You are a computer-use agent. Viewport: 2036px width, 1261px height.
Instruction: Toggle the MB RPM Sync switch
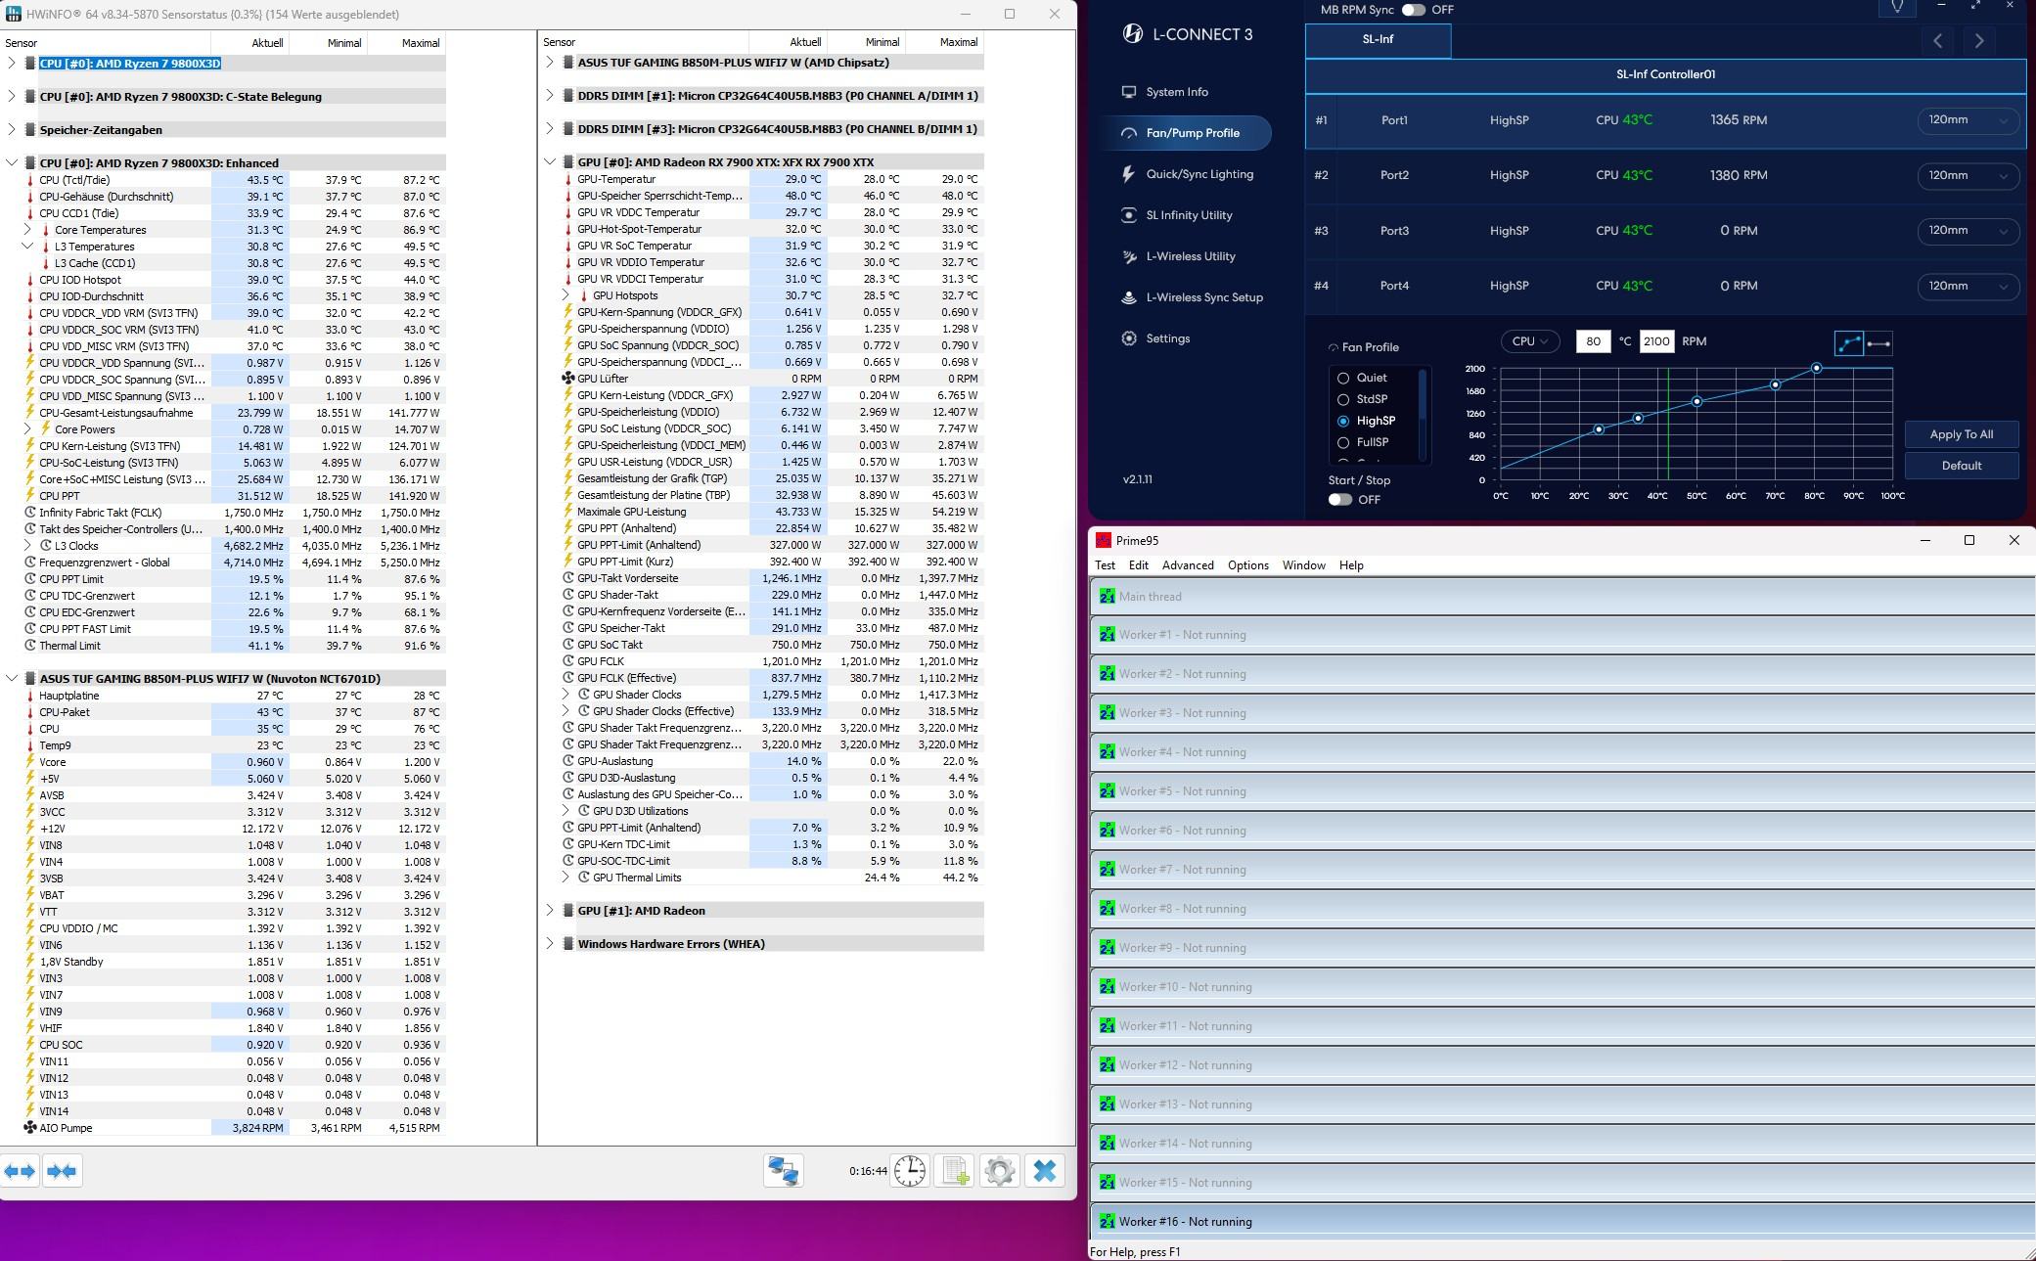point(1413,10)
